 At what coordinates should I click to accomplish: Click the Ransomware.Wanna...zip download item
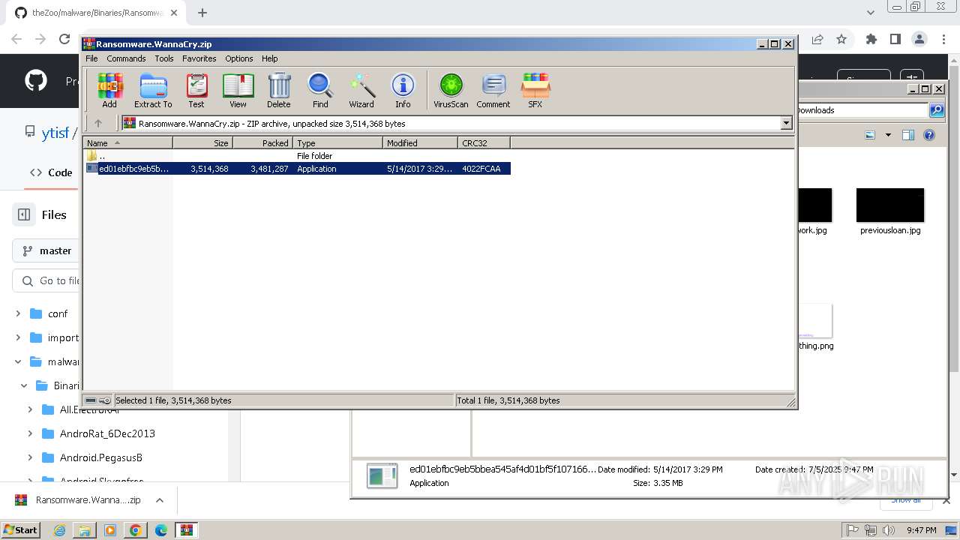[x=78, y=500]
